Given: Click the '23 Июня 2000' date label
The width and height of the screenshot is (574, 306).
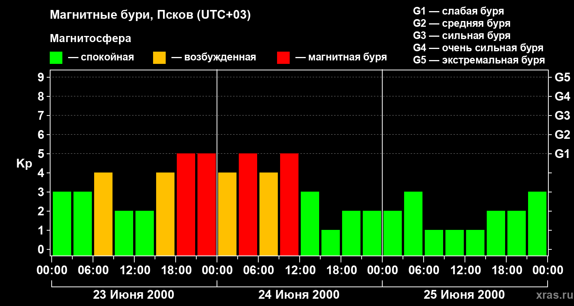Looking at the screenshot, I should click(134, 295).
